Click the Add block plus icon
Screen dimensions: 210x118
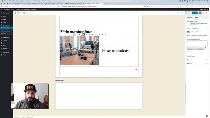tap(15, 13)
